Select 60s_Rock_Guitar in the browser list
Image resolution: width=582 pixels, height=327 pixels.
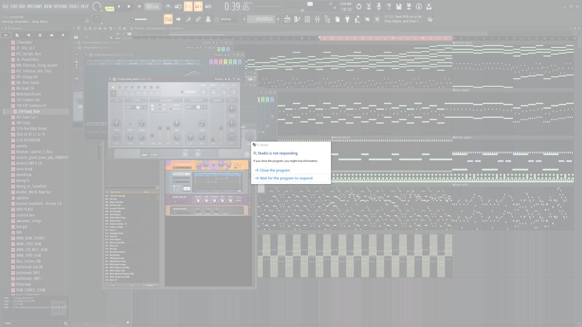(28, 83)
